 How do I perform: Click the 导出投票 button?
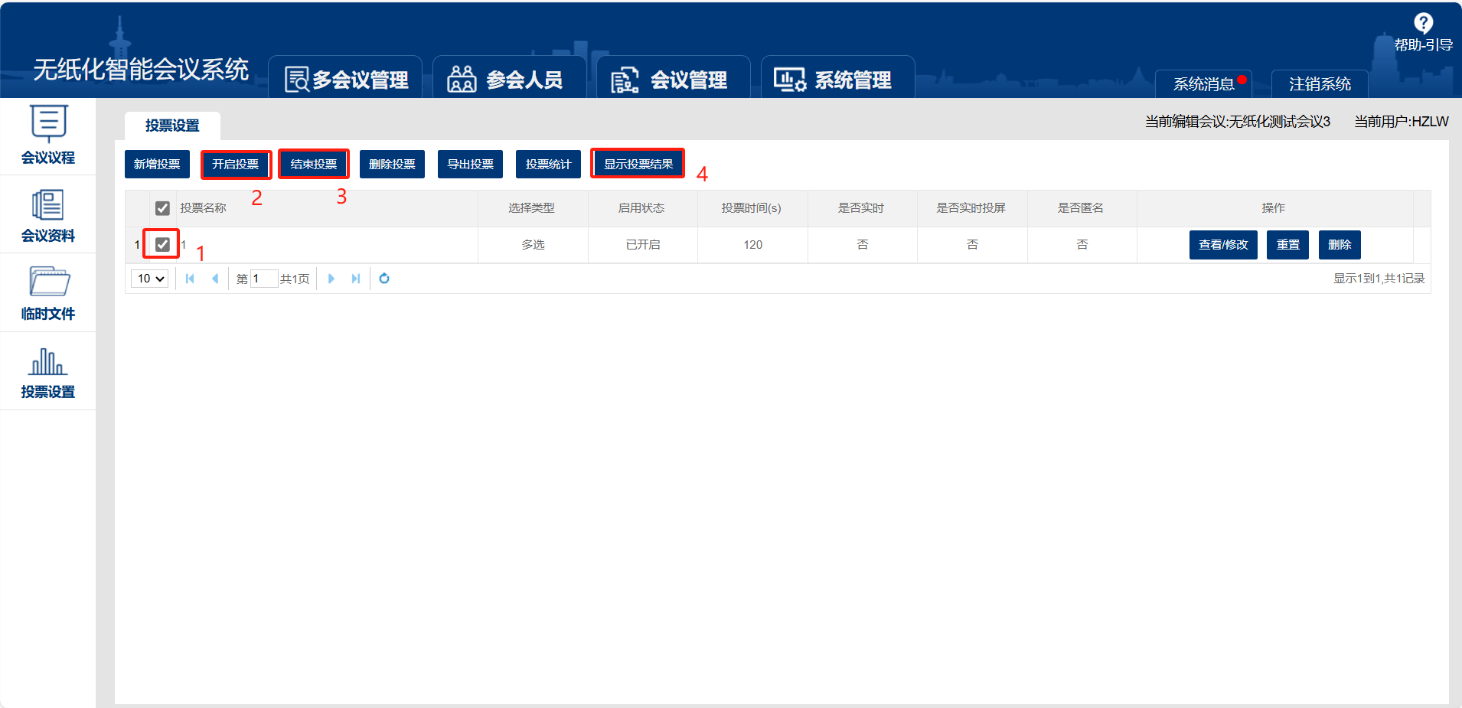470,164
